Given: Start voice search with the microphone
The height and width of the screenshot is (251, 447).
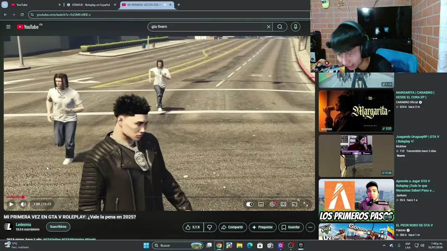Looking at the screenshot, I should coord(295,27).
